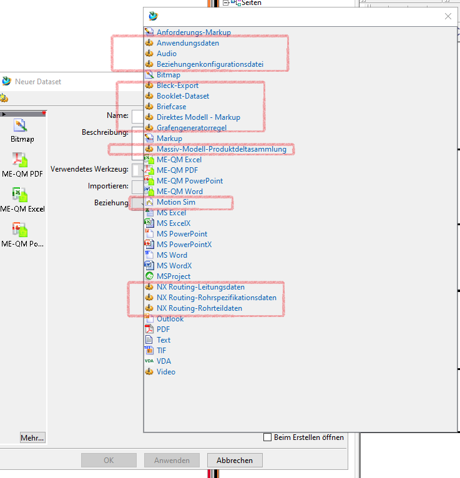Select the TIF dataset type
Viewport: 460px width, 478px height.
[x=161, y=351]
